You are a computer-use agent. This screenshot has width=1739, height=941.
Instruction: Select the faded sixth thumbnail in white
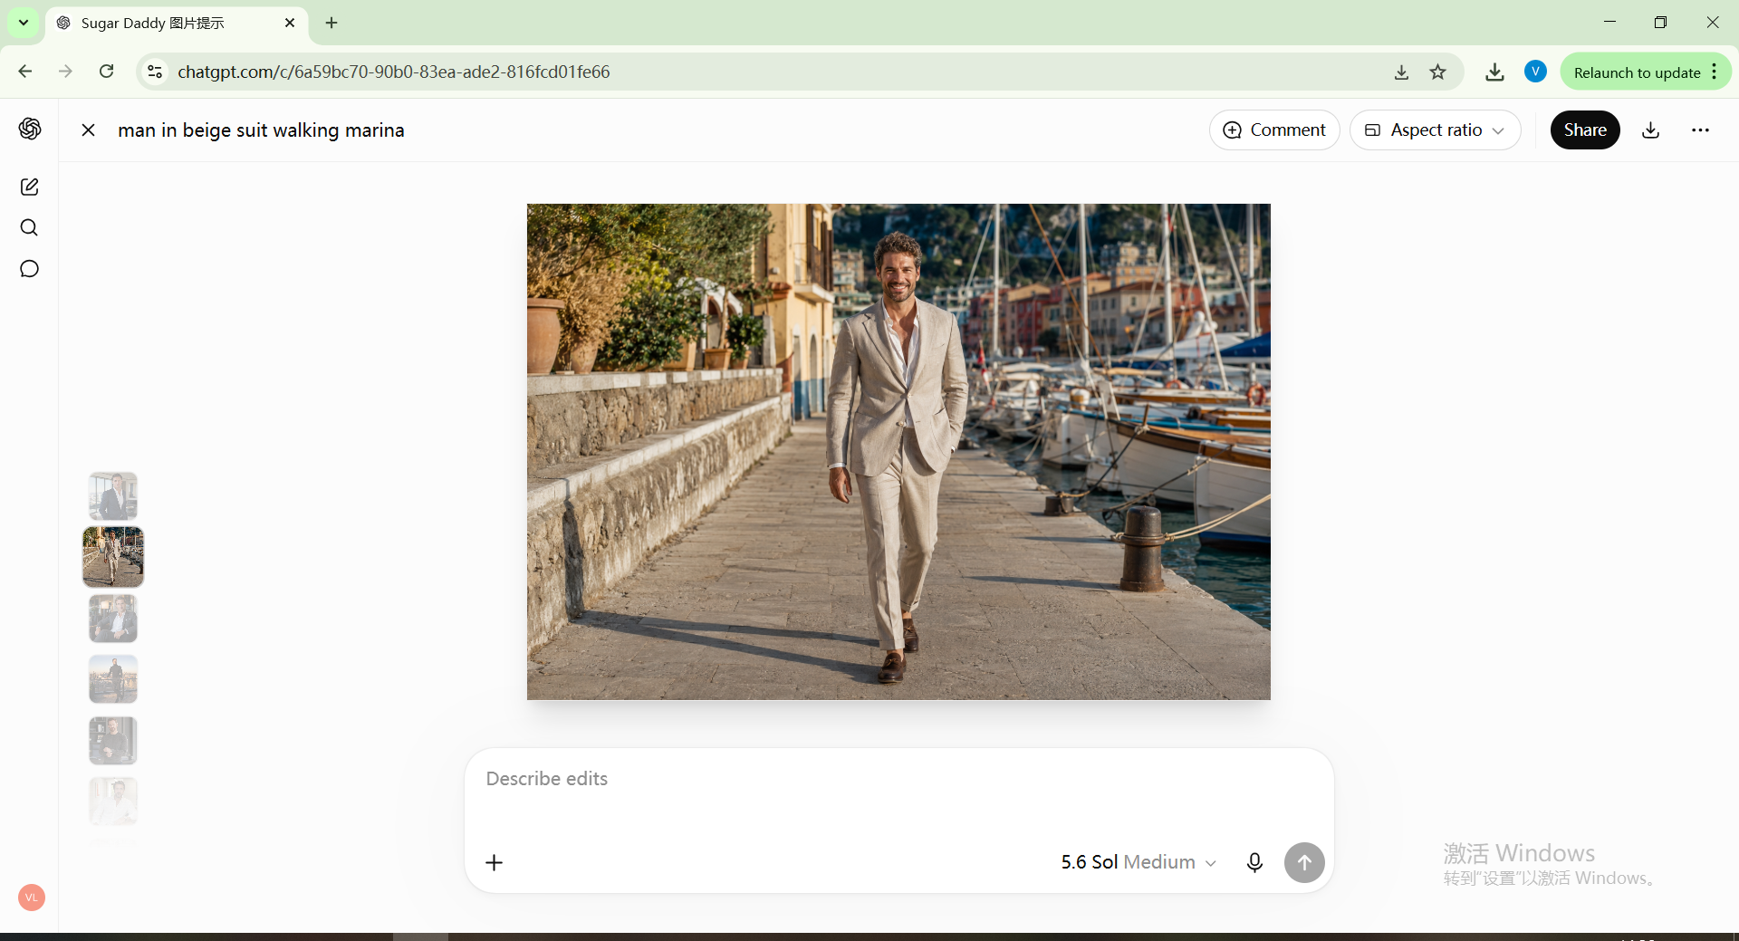113,802
